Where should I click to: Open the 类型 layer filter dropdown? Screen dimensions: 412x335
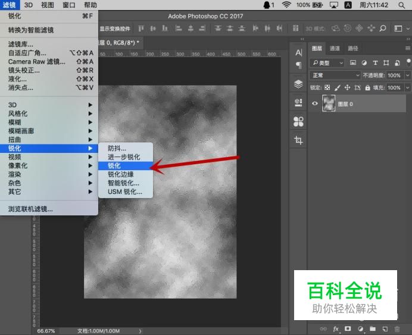(327, 62)
